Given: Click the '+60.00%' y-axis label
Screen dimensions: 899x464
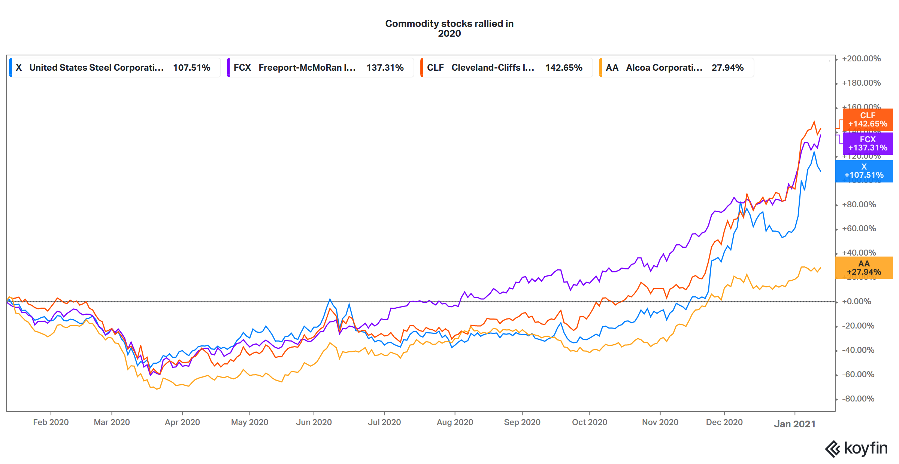Looking at the screenshot, I should click(859, 229).
